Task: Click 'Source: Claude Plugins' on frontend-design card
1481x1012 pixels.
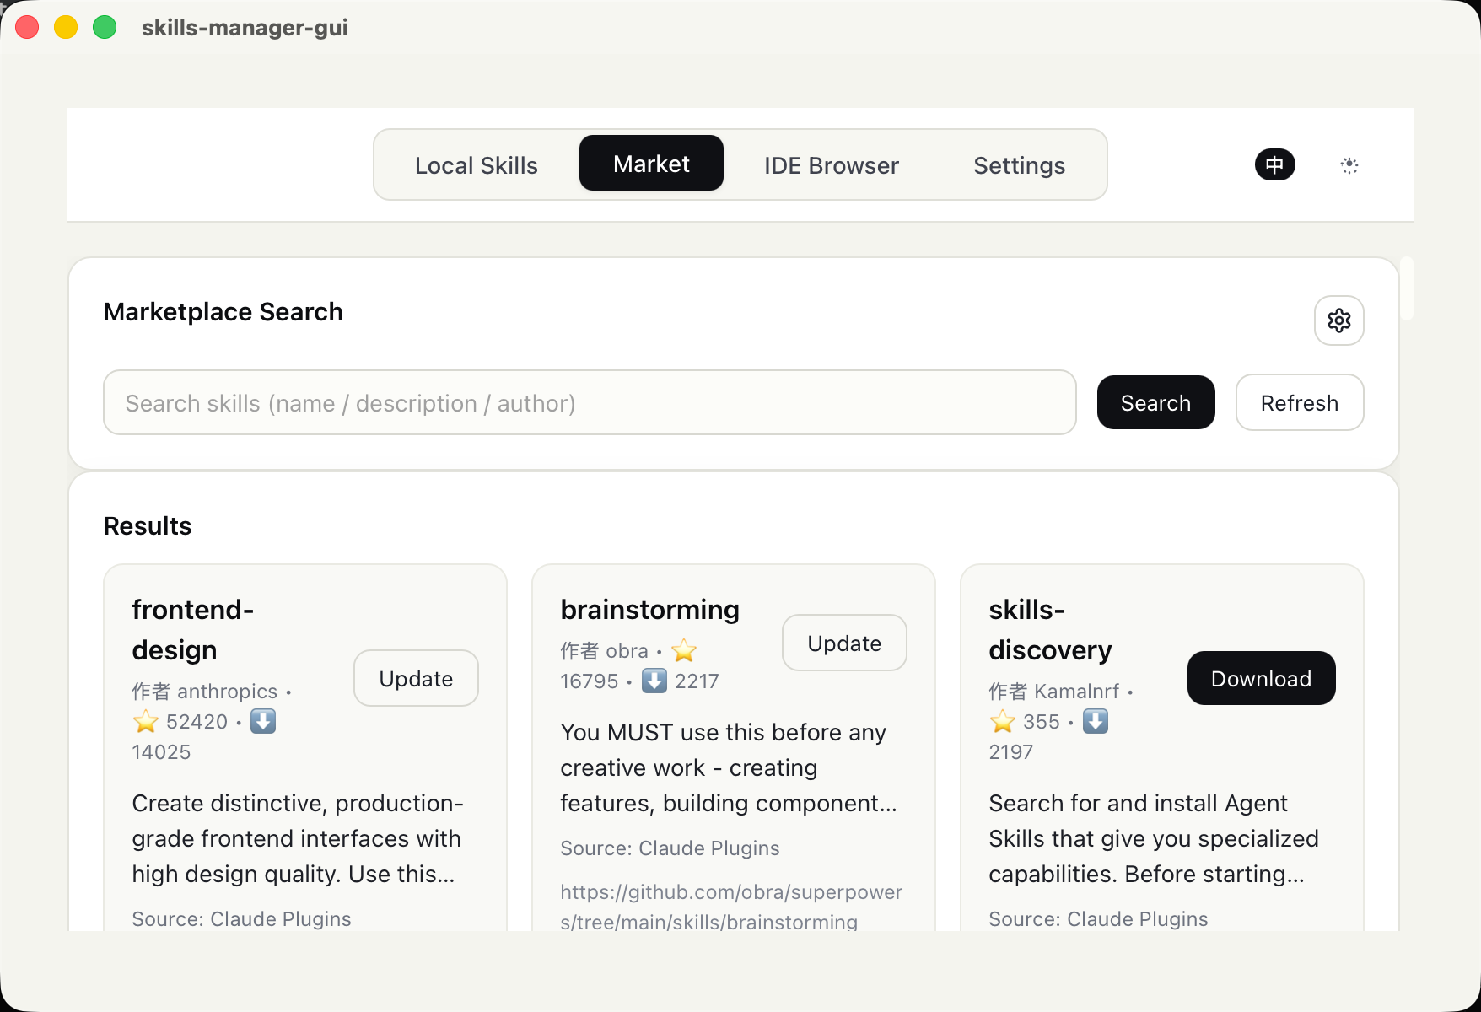Action: coord(241,918)
